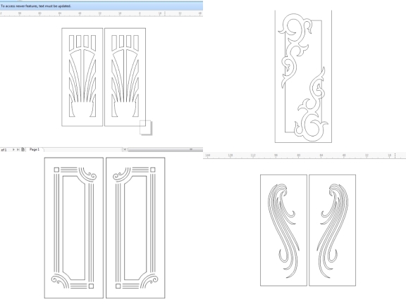Select the right vase-pattern door panel
Viewport: 406px width, 304px height.
pyautogui.click(x=125, y=77)
